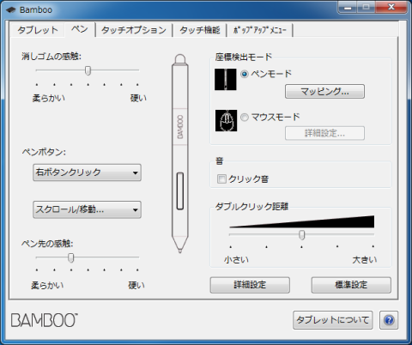This screenshot has width=412, height=345.
Task: Click the mouse mode illustration icon
Action: point(226,121)
